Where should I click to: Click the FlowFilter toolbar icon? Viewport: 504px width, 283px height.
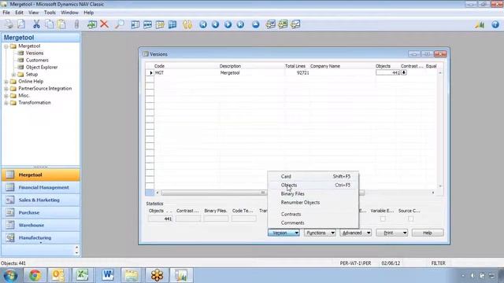pos(160,24)
